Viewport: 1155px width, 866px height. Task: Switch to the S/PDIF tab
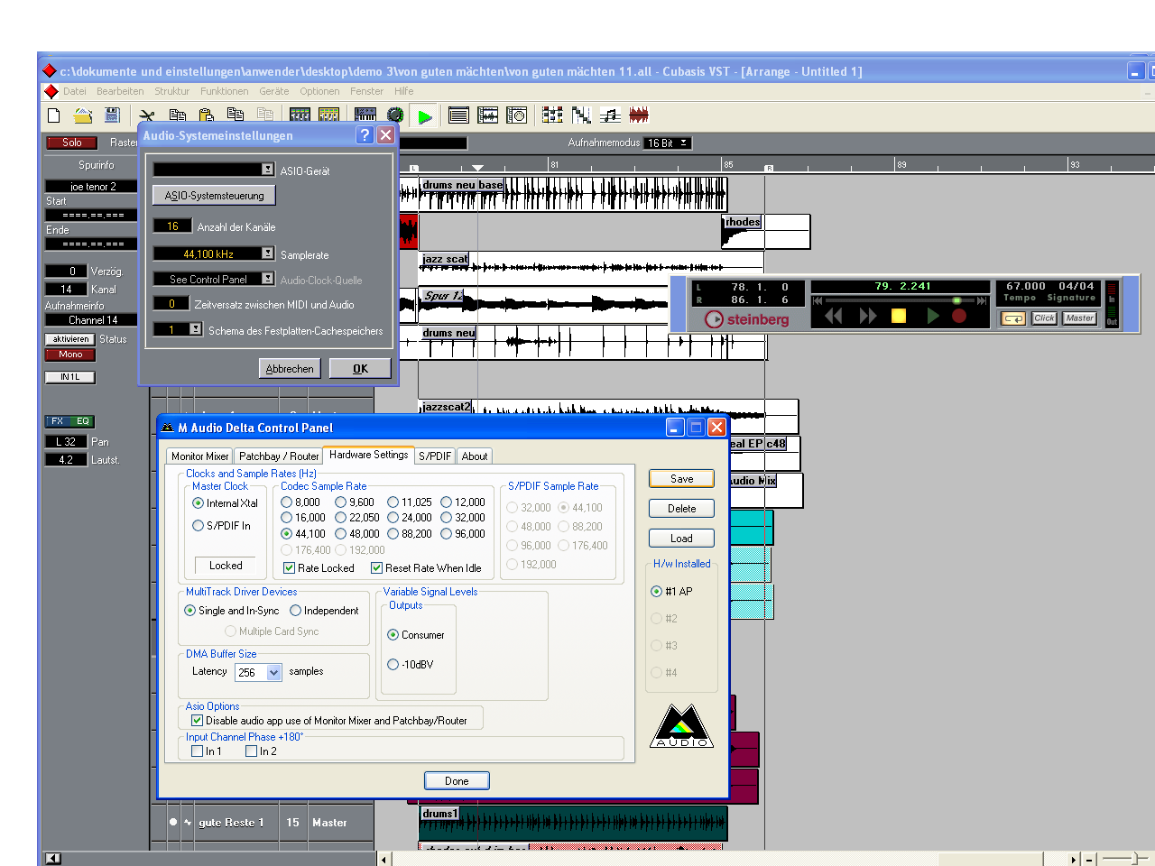[435, 456]
